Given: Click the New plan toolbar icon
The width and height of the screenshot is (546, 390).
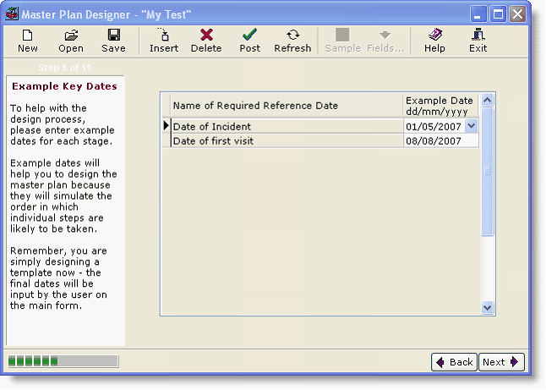Looking at the screenshot, I should (x=28, y=40).
